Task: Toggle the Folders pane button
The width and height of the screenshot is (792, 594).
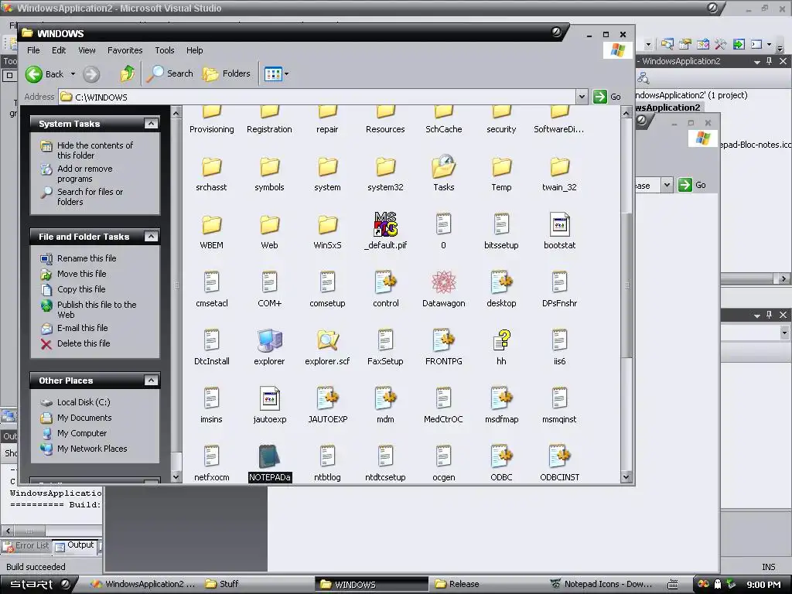Action: coord(227,73)
